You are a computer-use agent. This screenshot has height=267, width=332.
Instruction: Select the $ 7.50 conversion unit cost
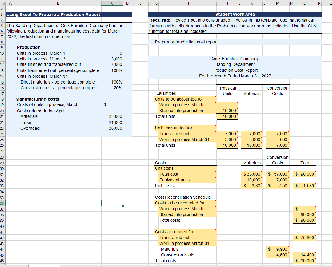click(x=278, y=186)
